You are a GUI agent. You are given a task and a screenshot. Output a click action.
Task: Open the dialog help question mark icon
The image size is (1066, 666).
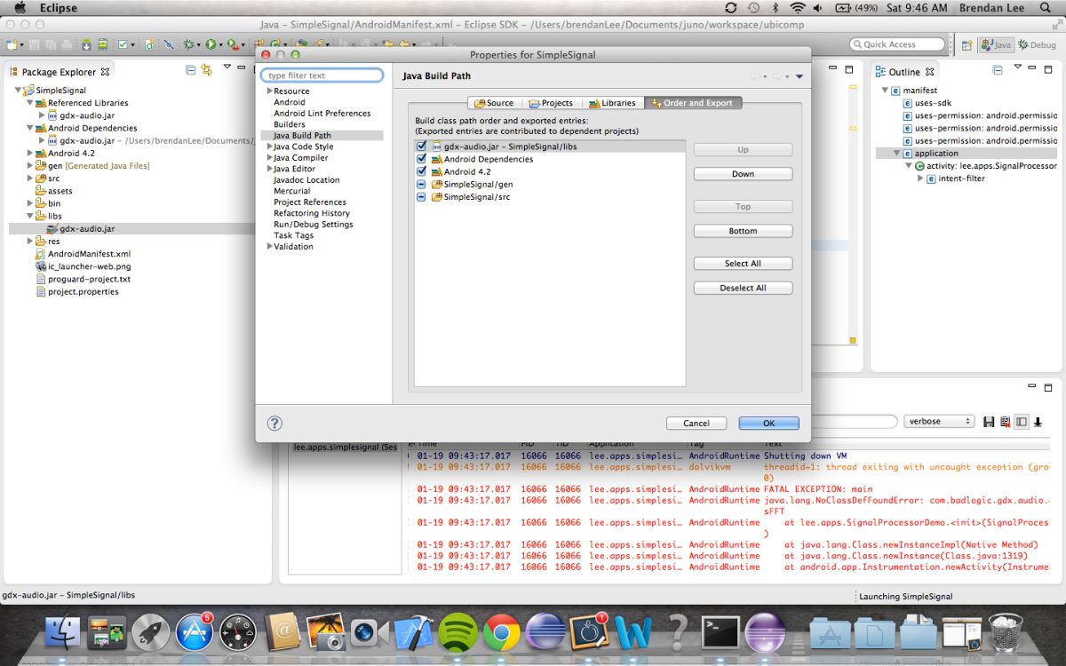pos(274,424)
